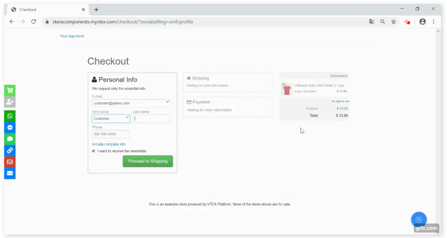Click the gray add-user sidebar icon
Viewport: 447px width, 238px height.
click(x=10, y=102)
